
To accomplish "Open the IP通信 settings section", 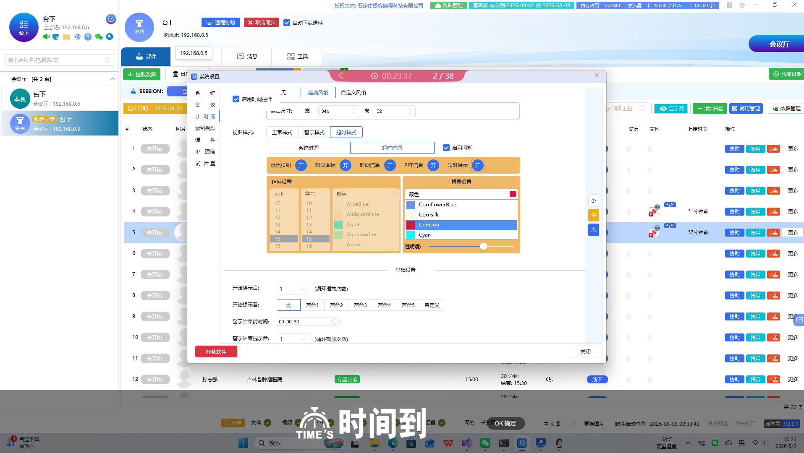I will click(x=205, y=152).
